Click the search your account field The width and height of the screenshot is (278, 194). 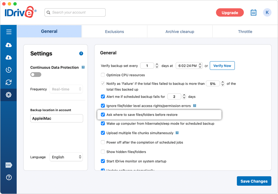[75, 12]
